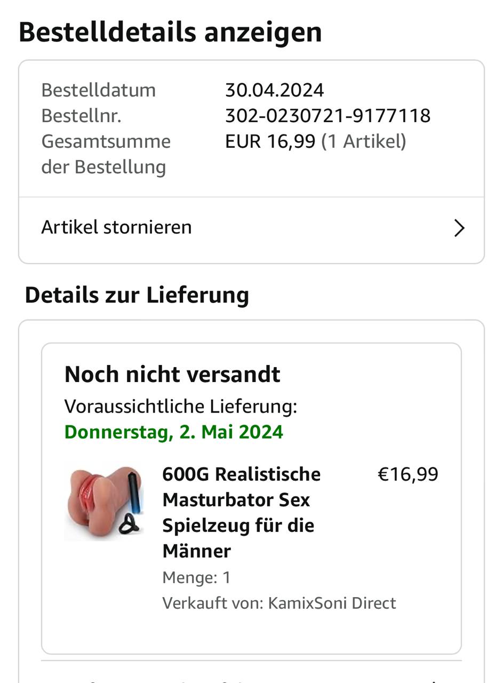Open the chevron arrow beside Artikel stornieren

point(459,228)
